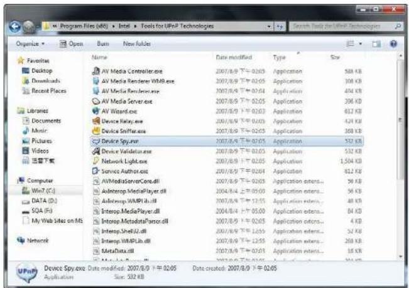Open the SQA (F:) drive
This screenshot has width=409, height=288.
click(41, 211)
